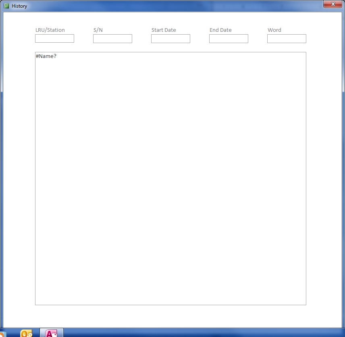Click the S/N input field
This screenshot has width=345, height=337.
coord(113,39)
